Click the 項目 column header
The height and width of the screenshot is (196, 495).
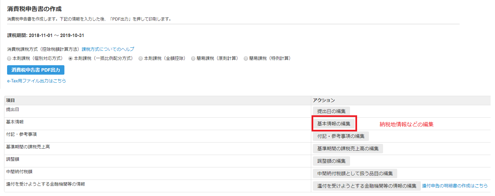[x=10, y=101]
